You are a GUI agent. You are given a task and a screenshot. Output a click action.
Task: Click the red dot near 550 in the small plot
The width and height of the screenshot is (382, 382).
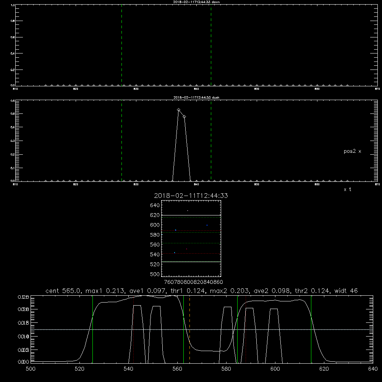point(187,249)
